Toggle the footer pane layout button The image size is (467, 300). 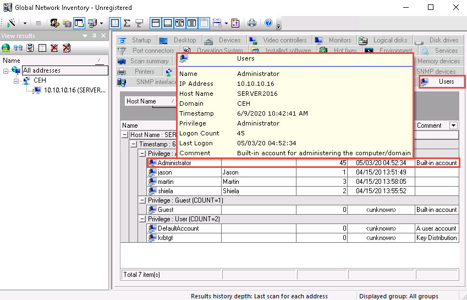click(168, 23)
